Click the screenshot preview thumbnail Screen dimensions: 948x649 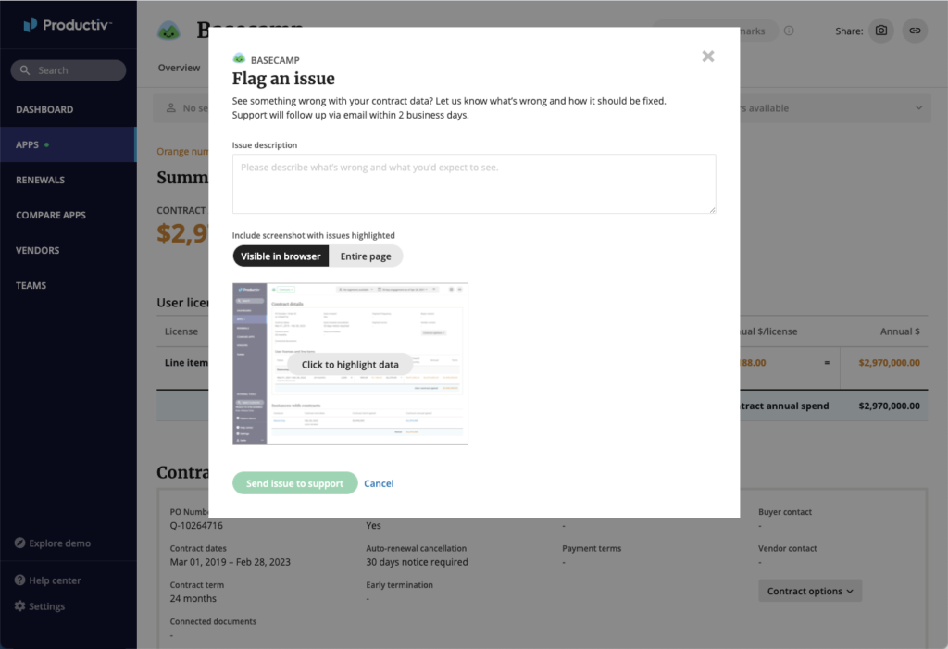pyautogui.click(x=350, y=364)
